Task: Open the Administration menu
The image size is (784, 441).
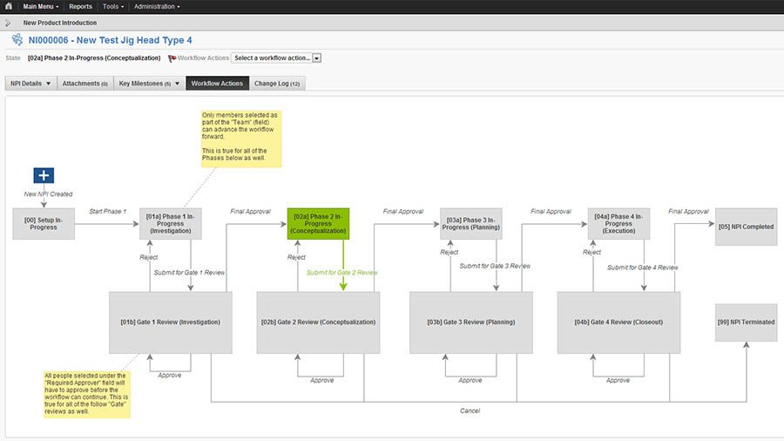Action: (157, 6)
